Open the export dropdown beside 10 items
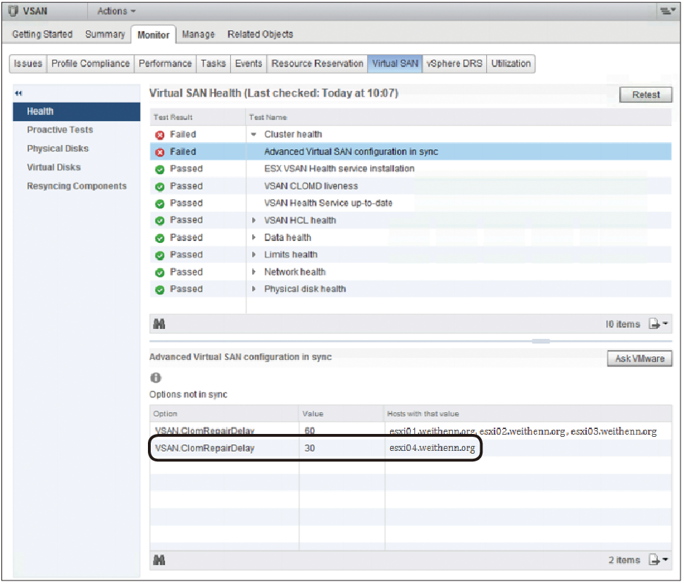The height and width of the screenshot is (584, 684). (x=658, y=324)
